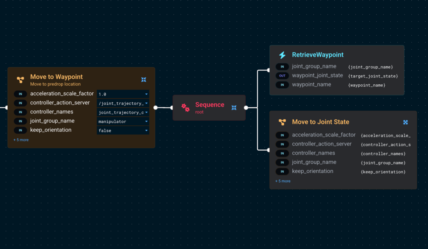Expand the +5 more link on Move to Joint State
Viewport: 428px width, 249px height.
(283, 181)
